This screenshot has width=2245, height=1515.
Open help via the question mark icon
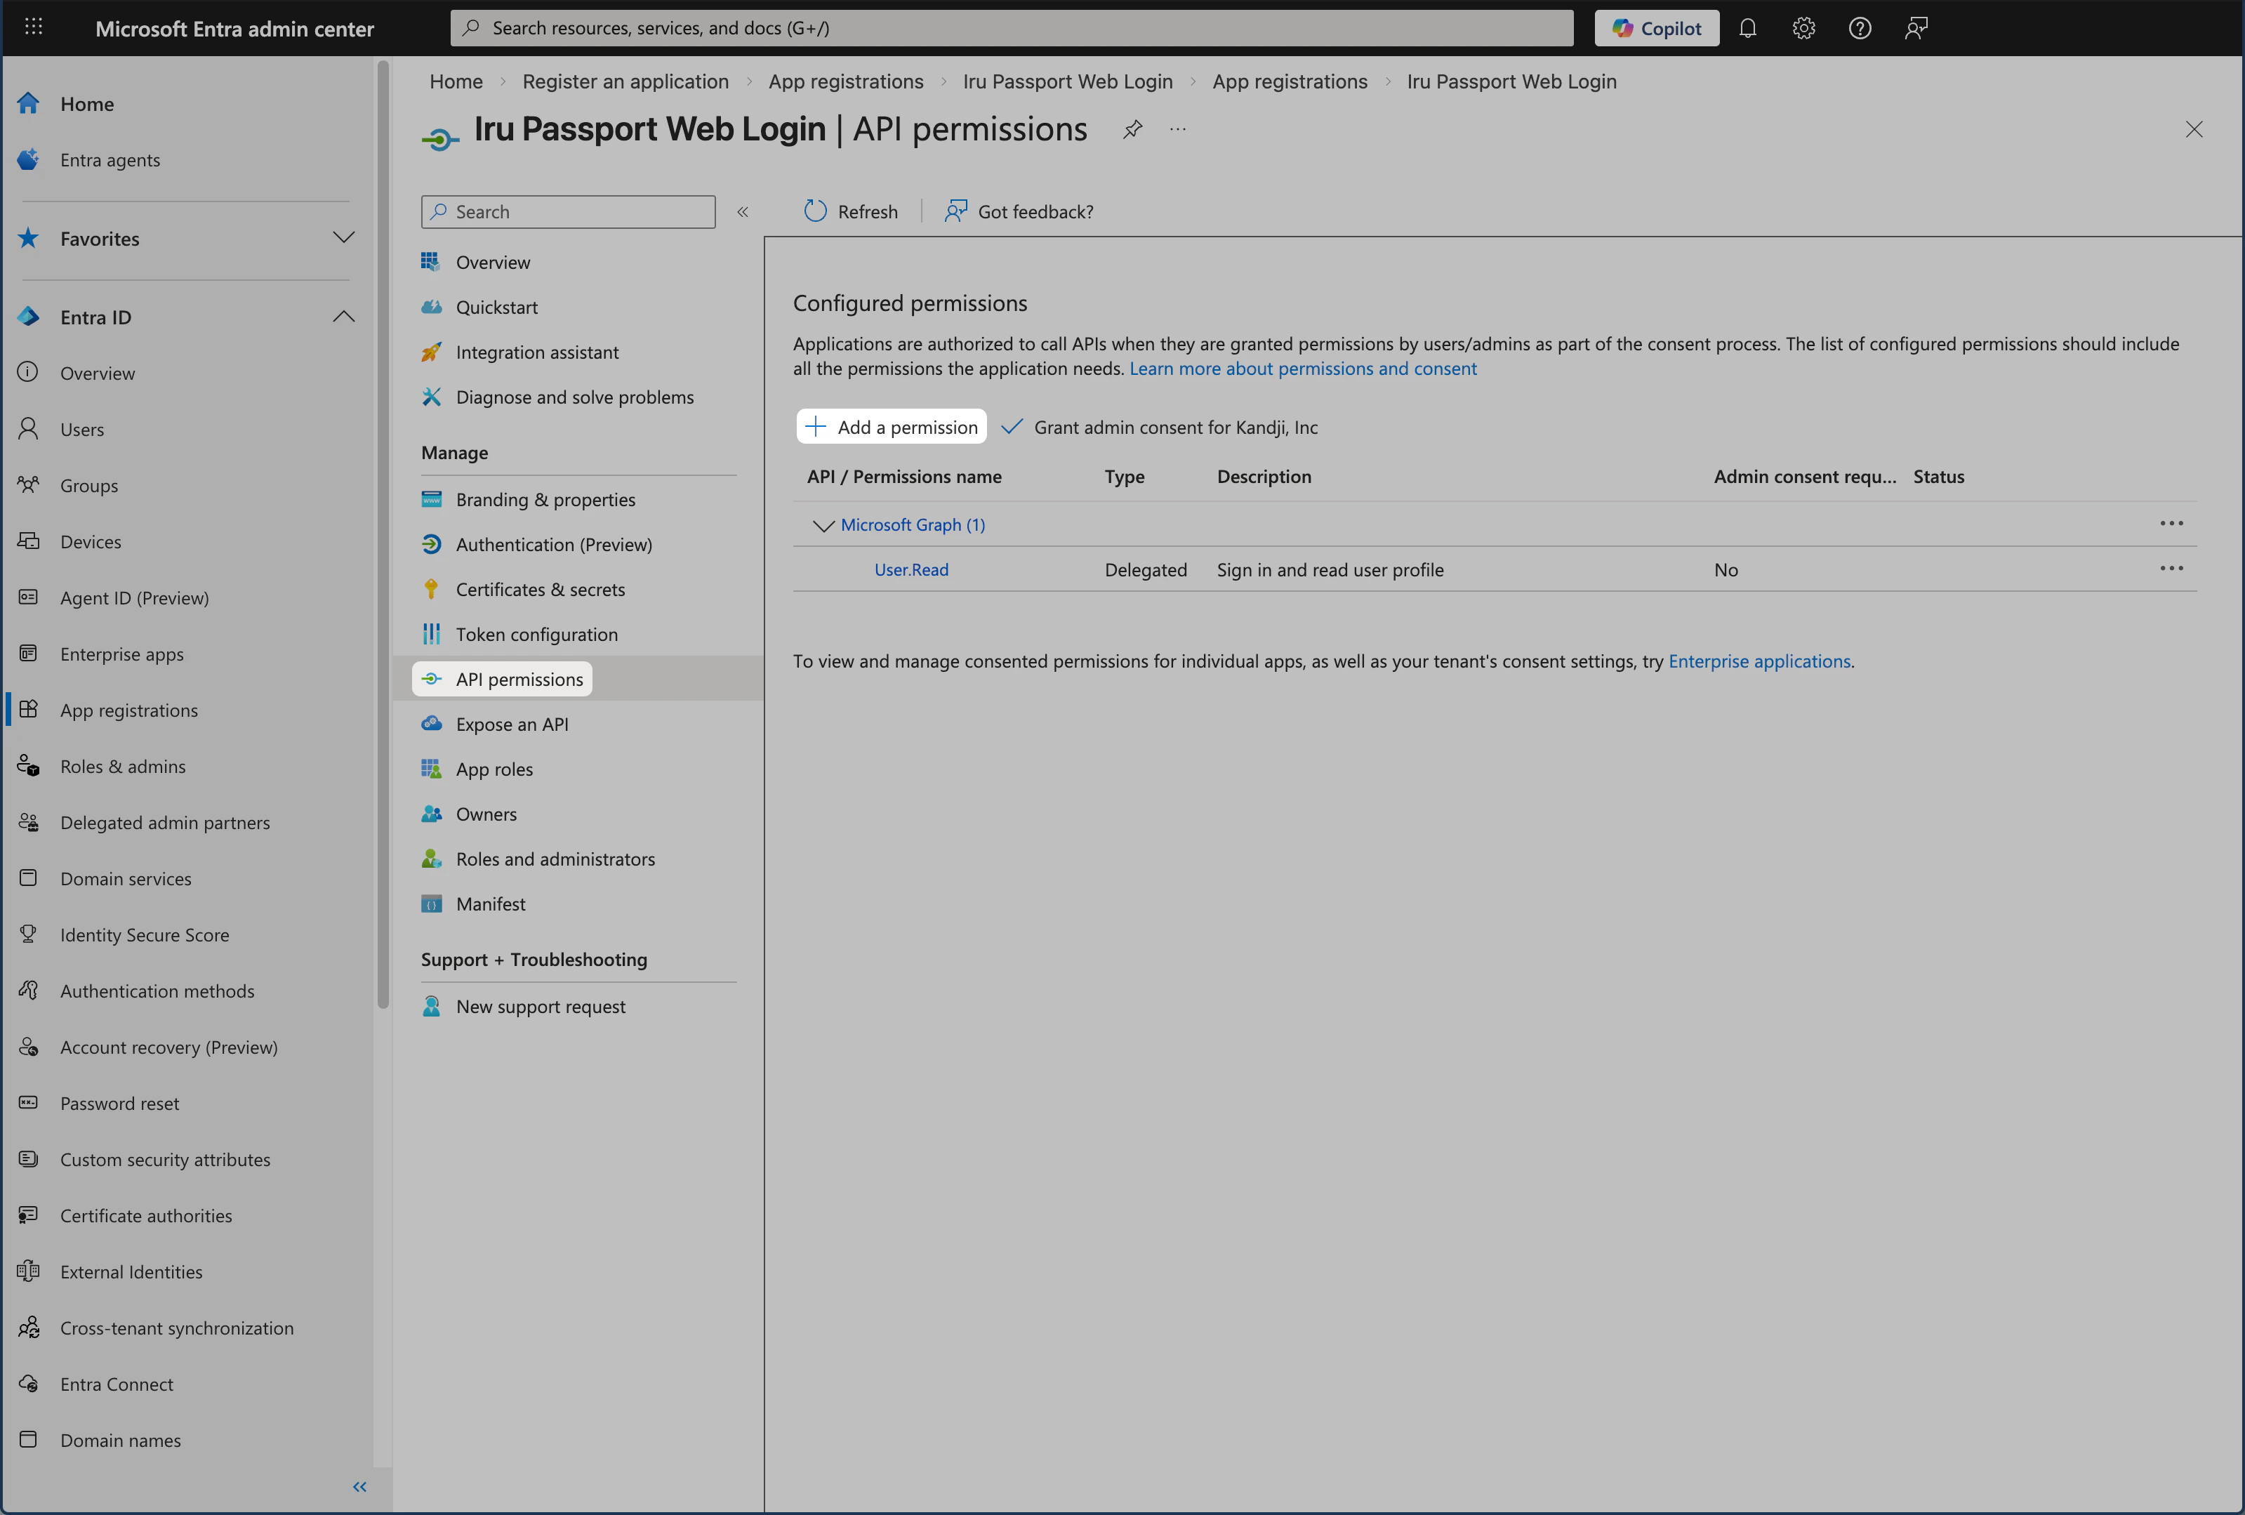tap(1860, 28)
